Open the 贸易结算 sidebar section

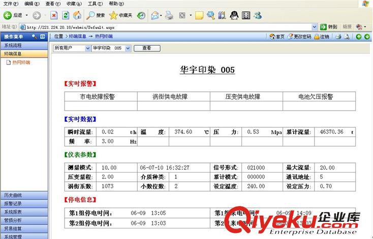(x=24, y=228)
